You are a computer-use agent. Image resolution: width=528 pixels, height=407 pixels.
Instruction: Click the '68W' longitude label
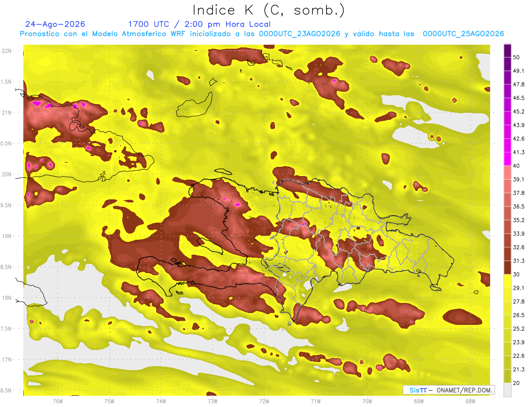coord(470,401)
